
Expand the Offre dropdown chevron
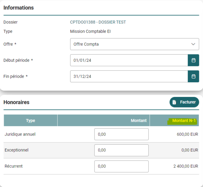click(x=193, y=44)
